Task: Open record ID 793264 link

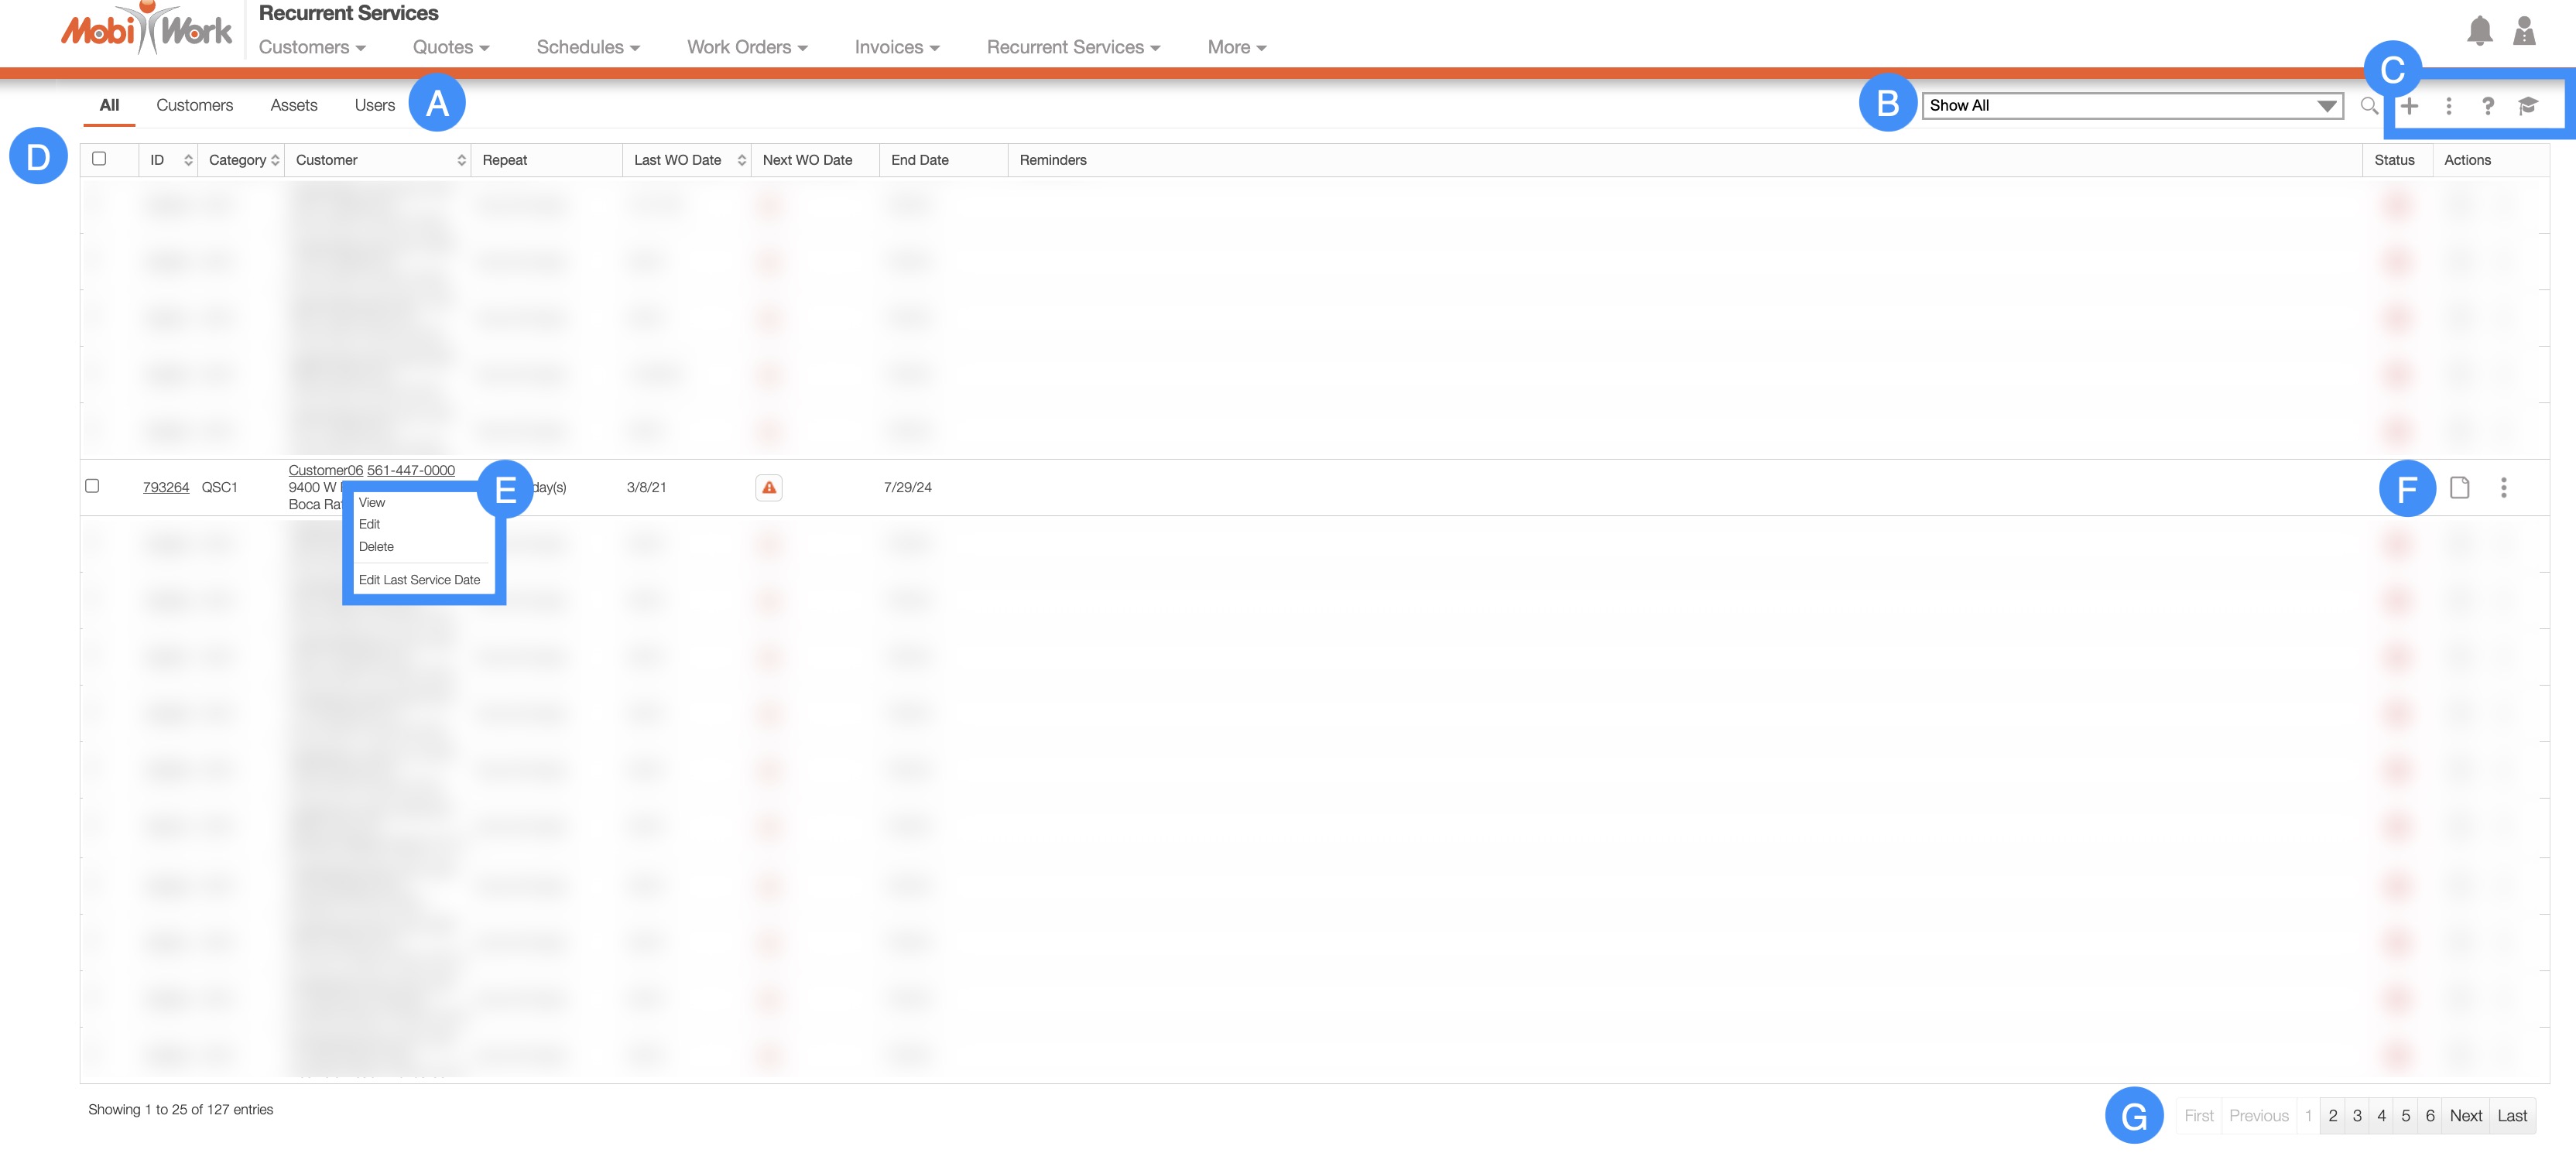Action: 165,487
